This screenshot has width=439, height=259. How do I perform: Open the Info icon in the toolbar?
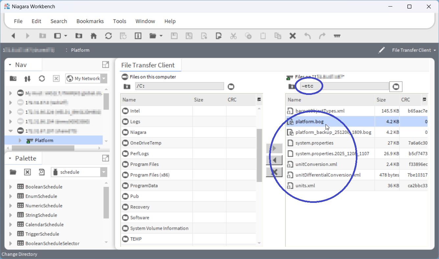(x=138, y=36)
